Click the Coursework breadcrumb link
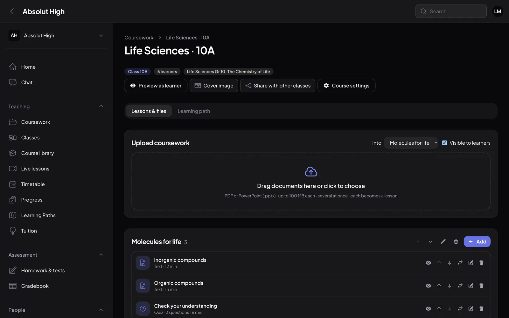This screenshot has width=509, height=318. [x=139, y=38]
